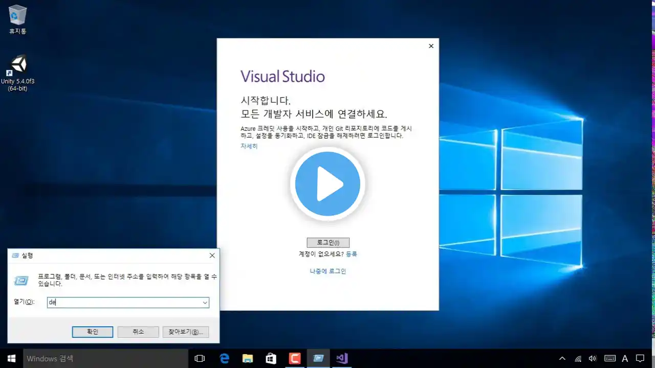
Task: Switch to Visual Studio taskbar icon
Action: [x=342, y=358]
